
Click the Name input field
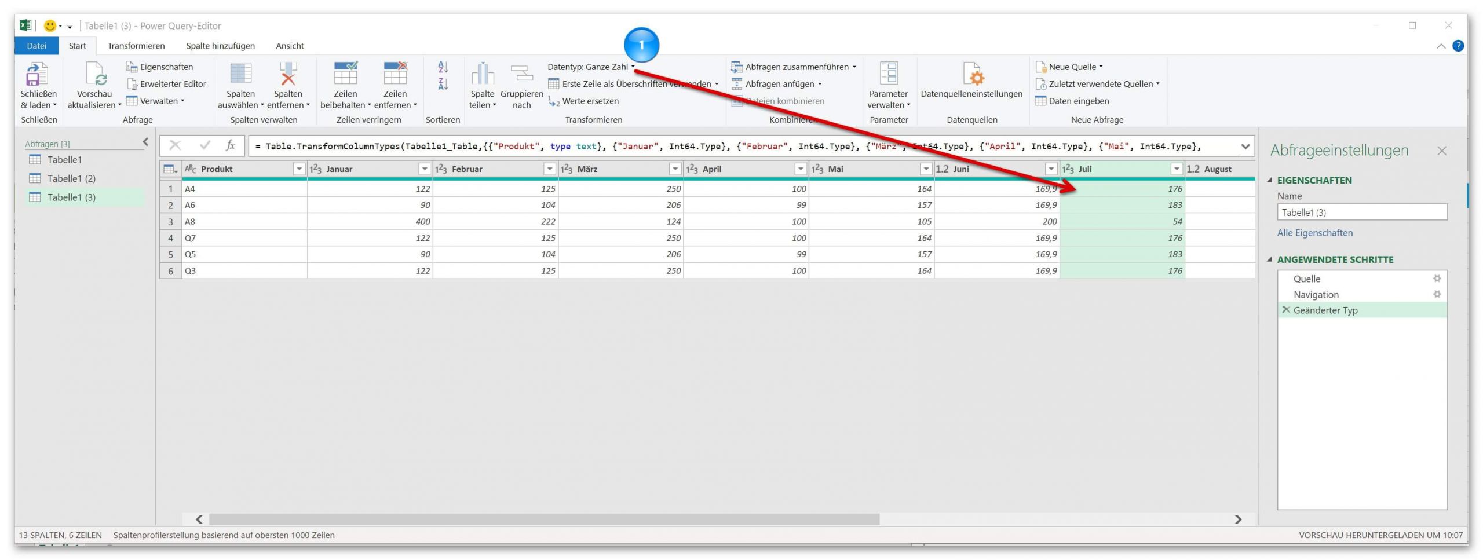(x=1362, y=212)
